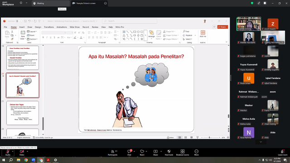
Task: Click the Zoom security shield icon
Action: [252, 3]
